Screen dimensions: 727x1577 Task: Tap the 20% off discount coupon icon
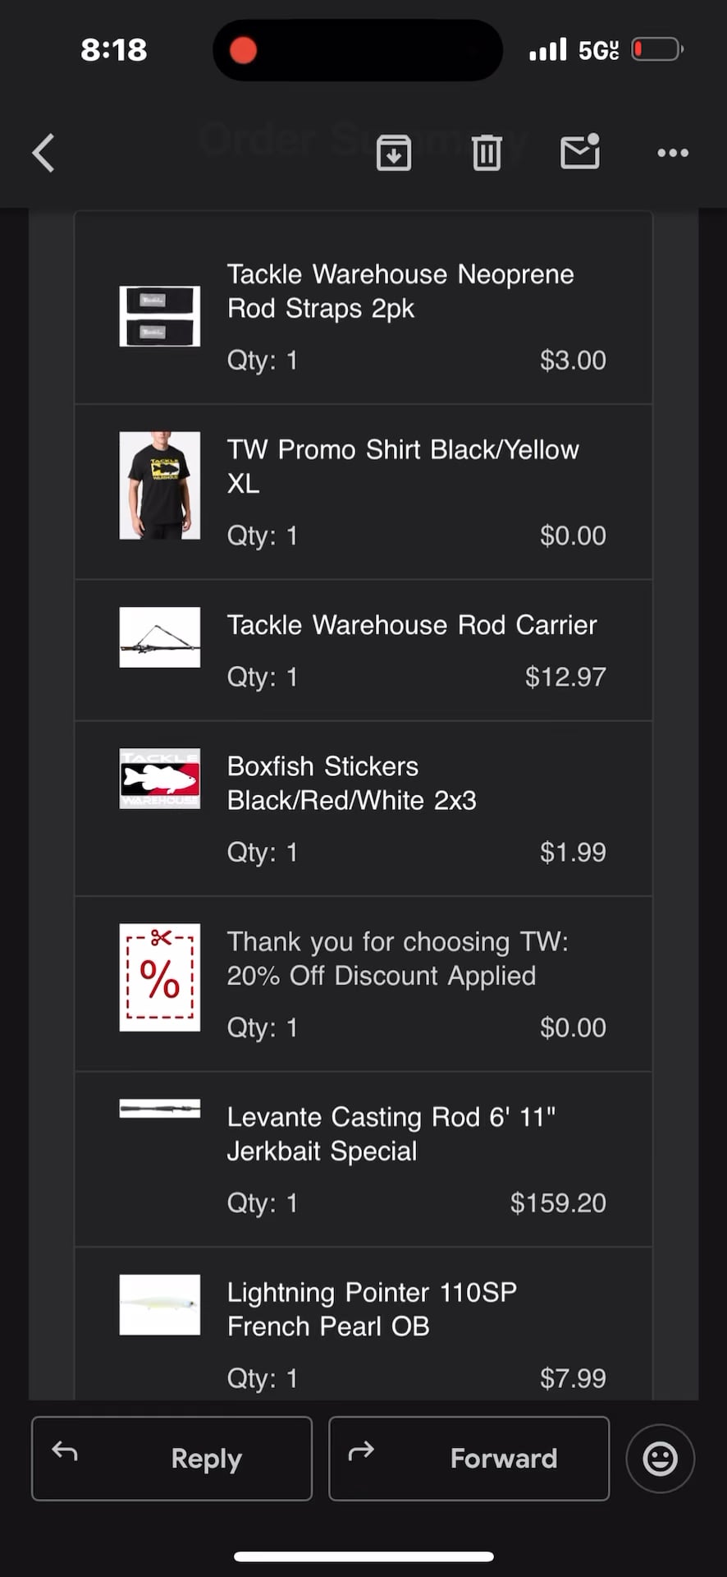160,977
